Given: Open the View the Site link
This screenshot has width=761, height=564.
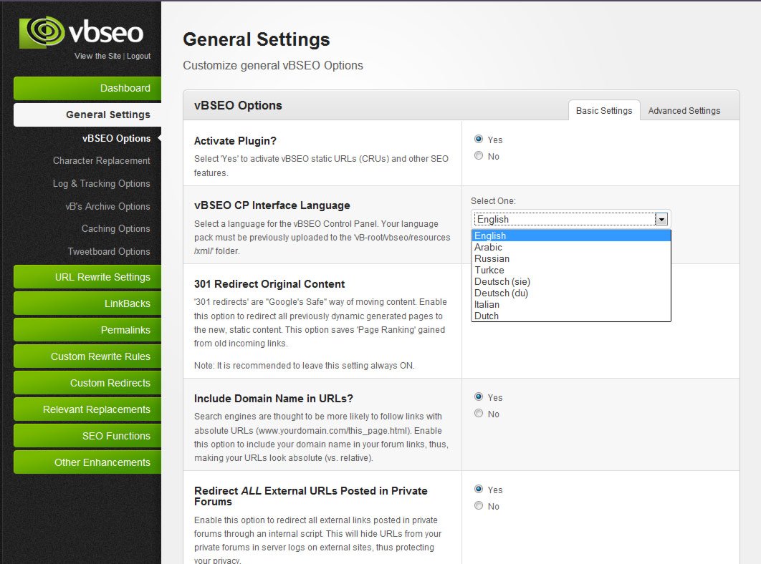Looking at the screenshot, I should coord(97,56).
